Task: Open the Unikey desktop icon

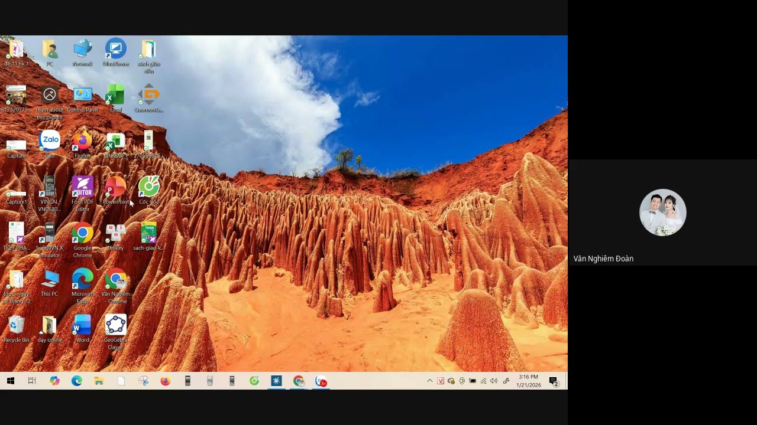Action: (116, 237)
